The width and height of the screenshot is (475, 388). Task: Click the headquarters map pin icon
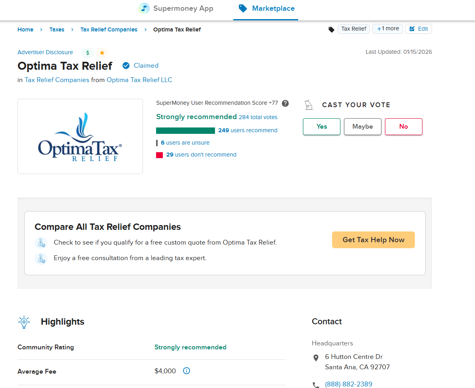pyautogui.click(x=316, y=358)
